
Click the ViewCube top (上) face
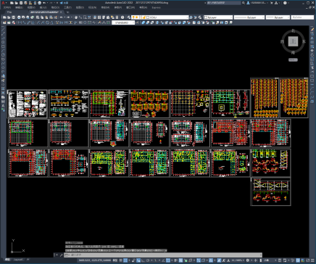coord(293,41)
